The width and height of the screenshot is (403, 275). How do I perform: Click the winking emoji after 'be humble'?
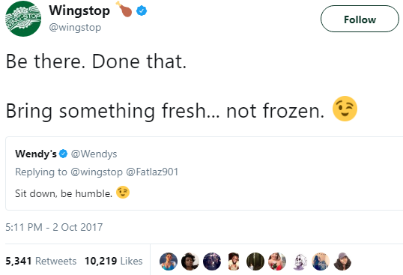(123, 193)
